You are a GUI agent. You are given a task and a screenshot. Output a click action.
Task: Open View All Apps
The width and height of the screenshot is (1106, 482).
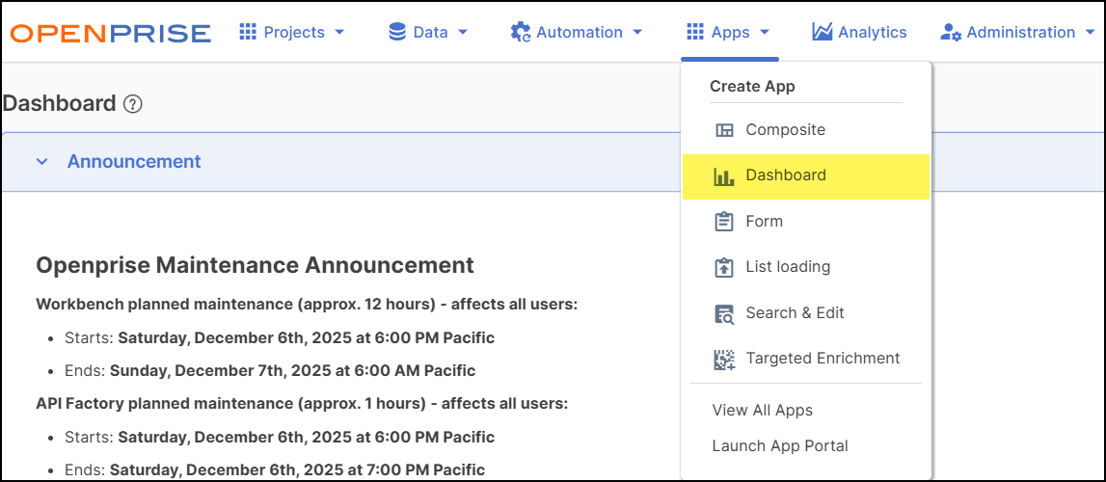click(763, 410)
